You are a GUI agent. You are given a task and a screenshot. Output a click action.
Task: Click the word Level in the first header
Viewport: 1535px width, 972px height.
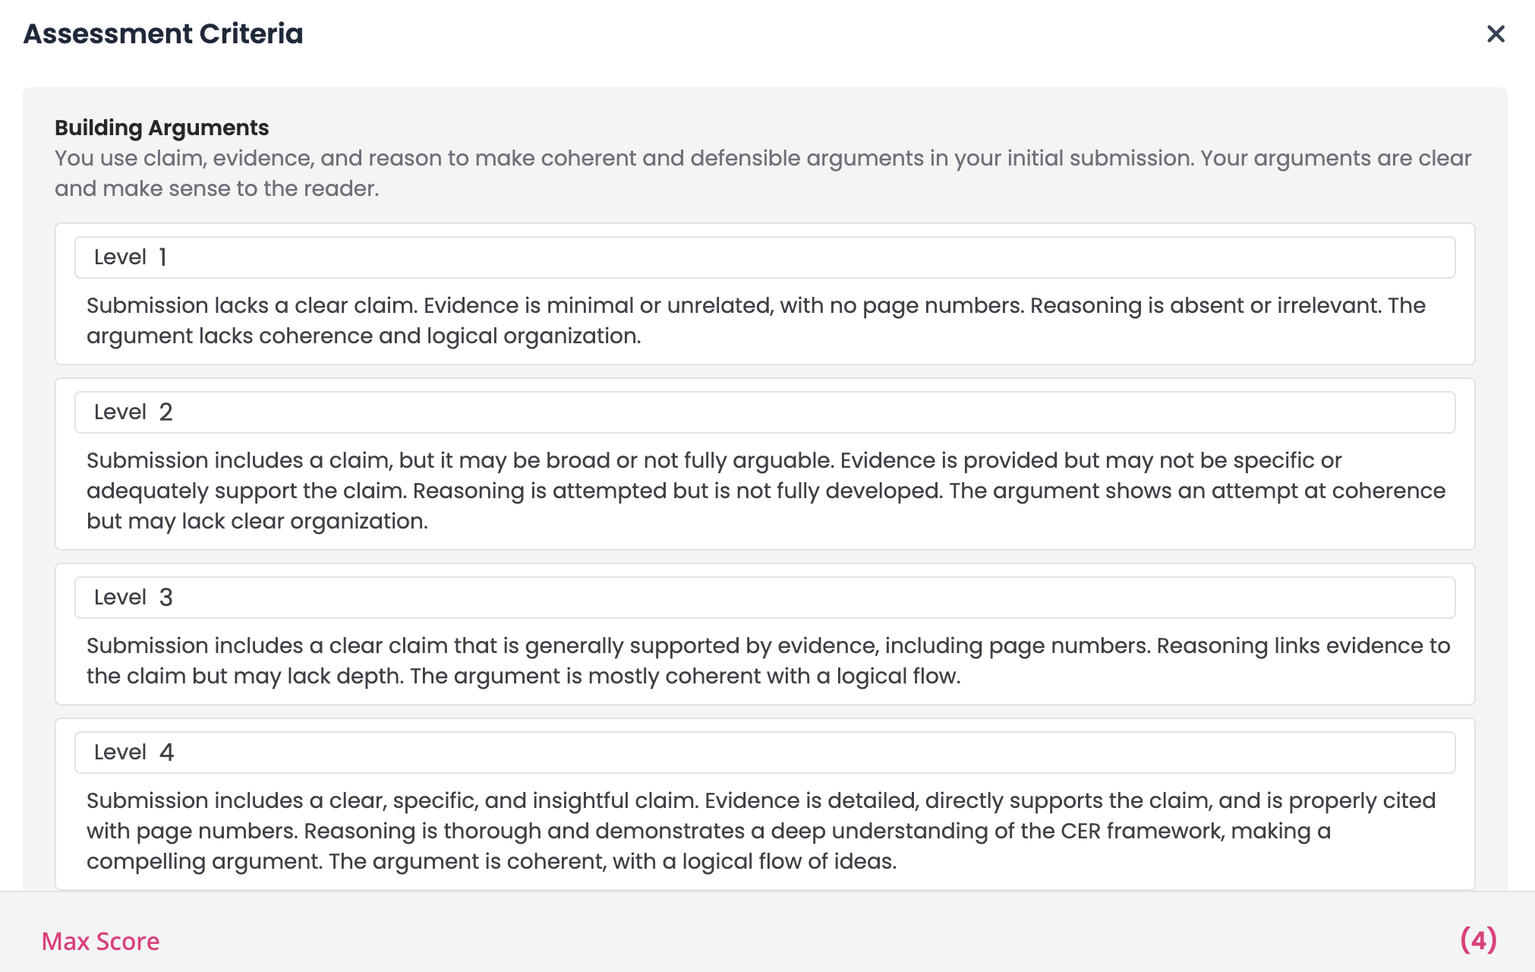(120, 257)
